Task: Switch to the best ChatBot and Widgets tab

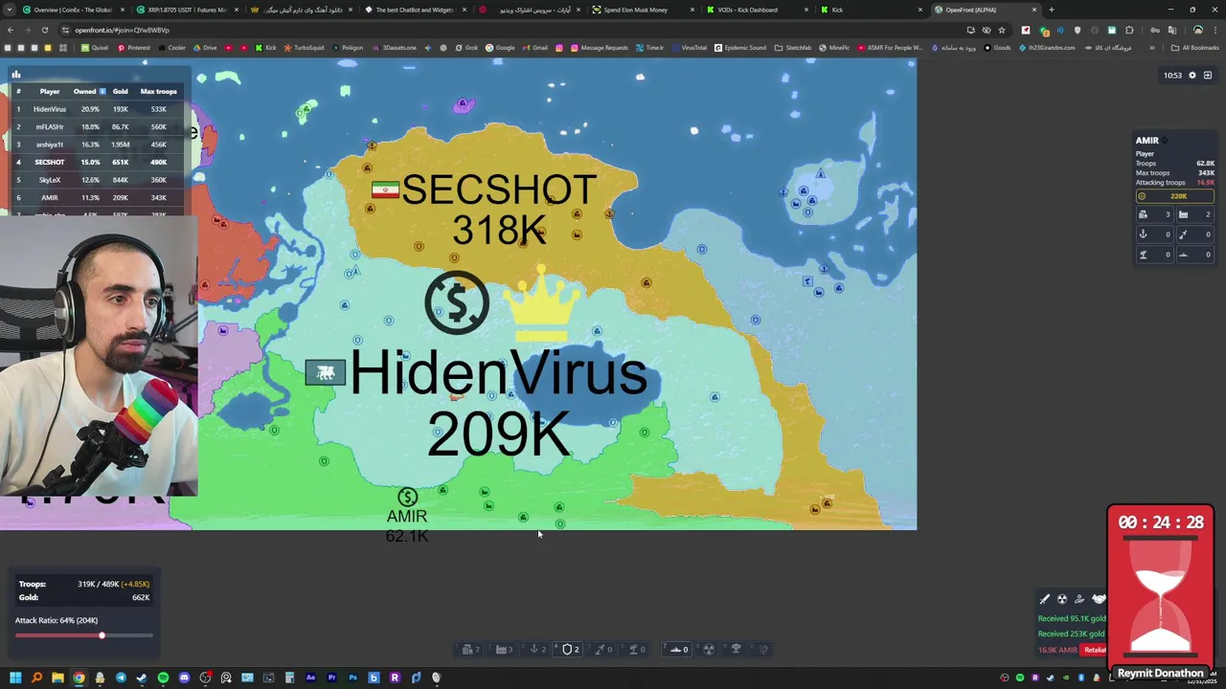Action: 414,10
